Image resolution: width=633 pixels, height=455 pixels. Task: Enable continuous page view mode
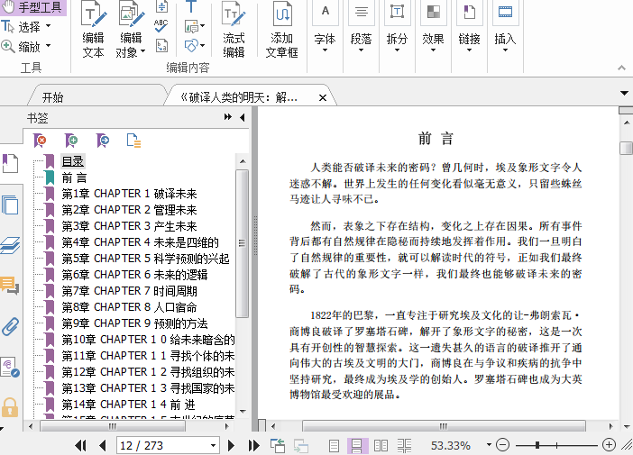coord(357,445)
